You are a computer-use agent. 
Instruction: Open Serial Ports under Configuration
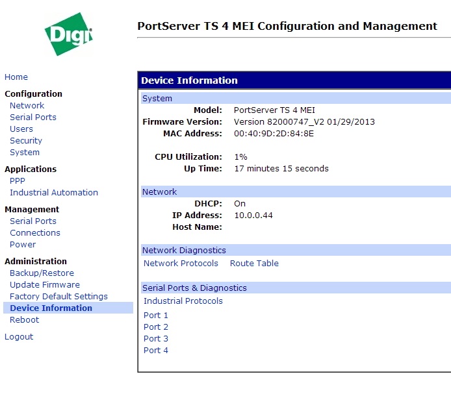[33, 118]
